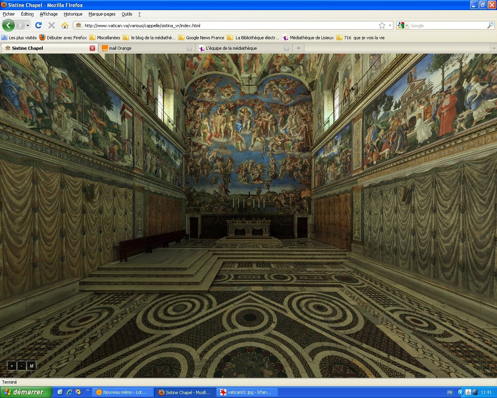Close the mail Orange tab

click(x=189, y=48)
